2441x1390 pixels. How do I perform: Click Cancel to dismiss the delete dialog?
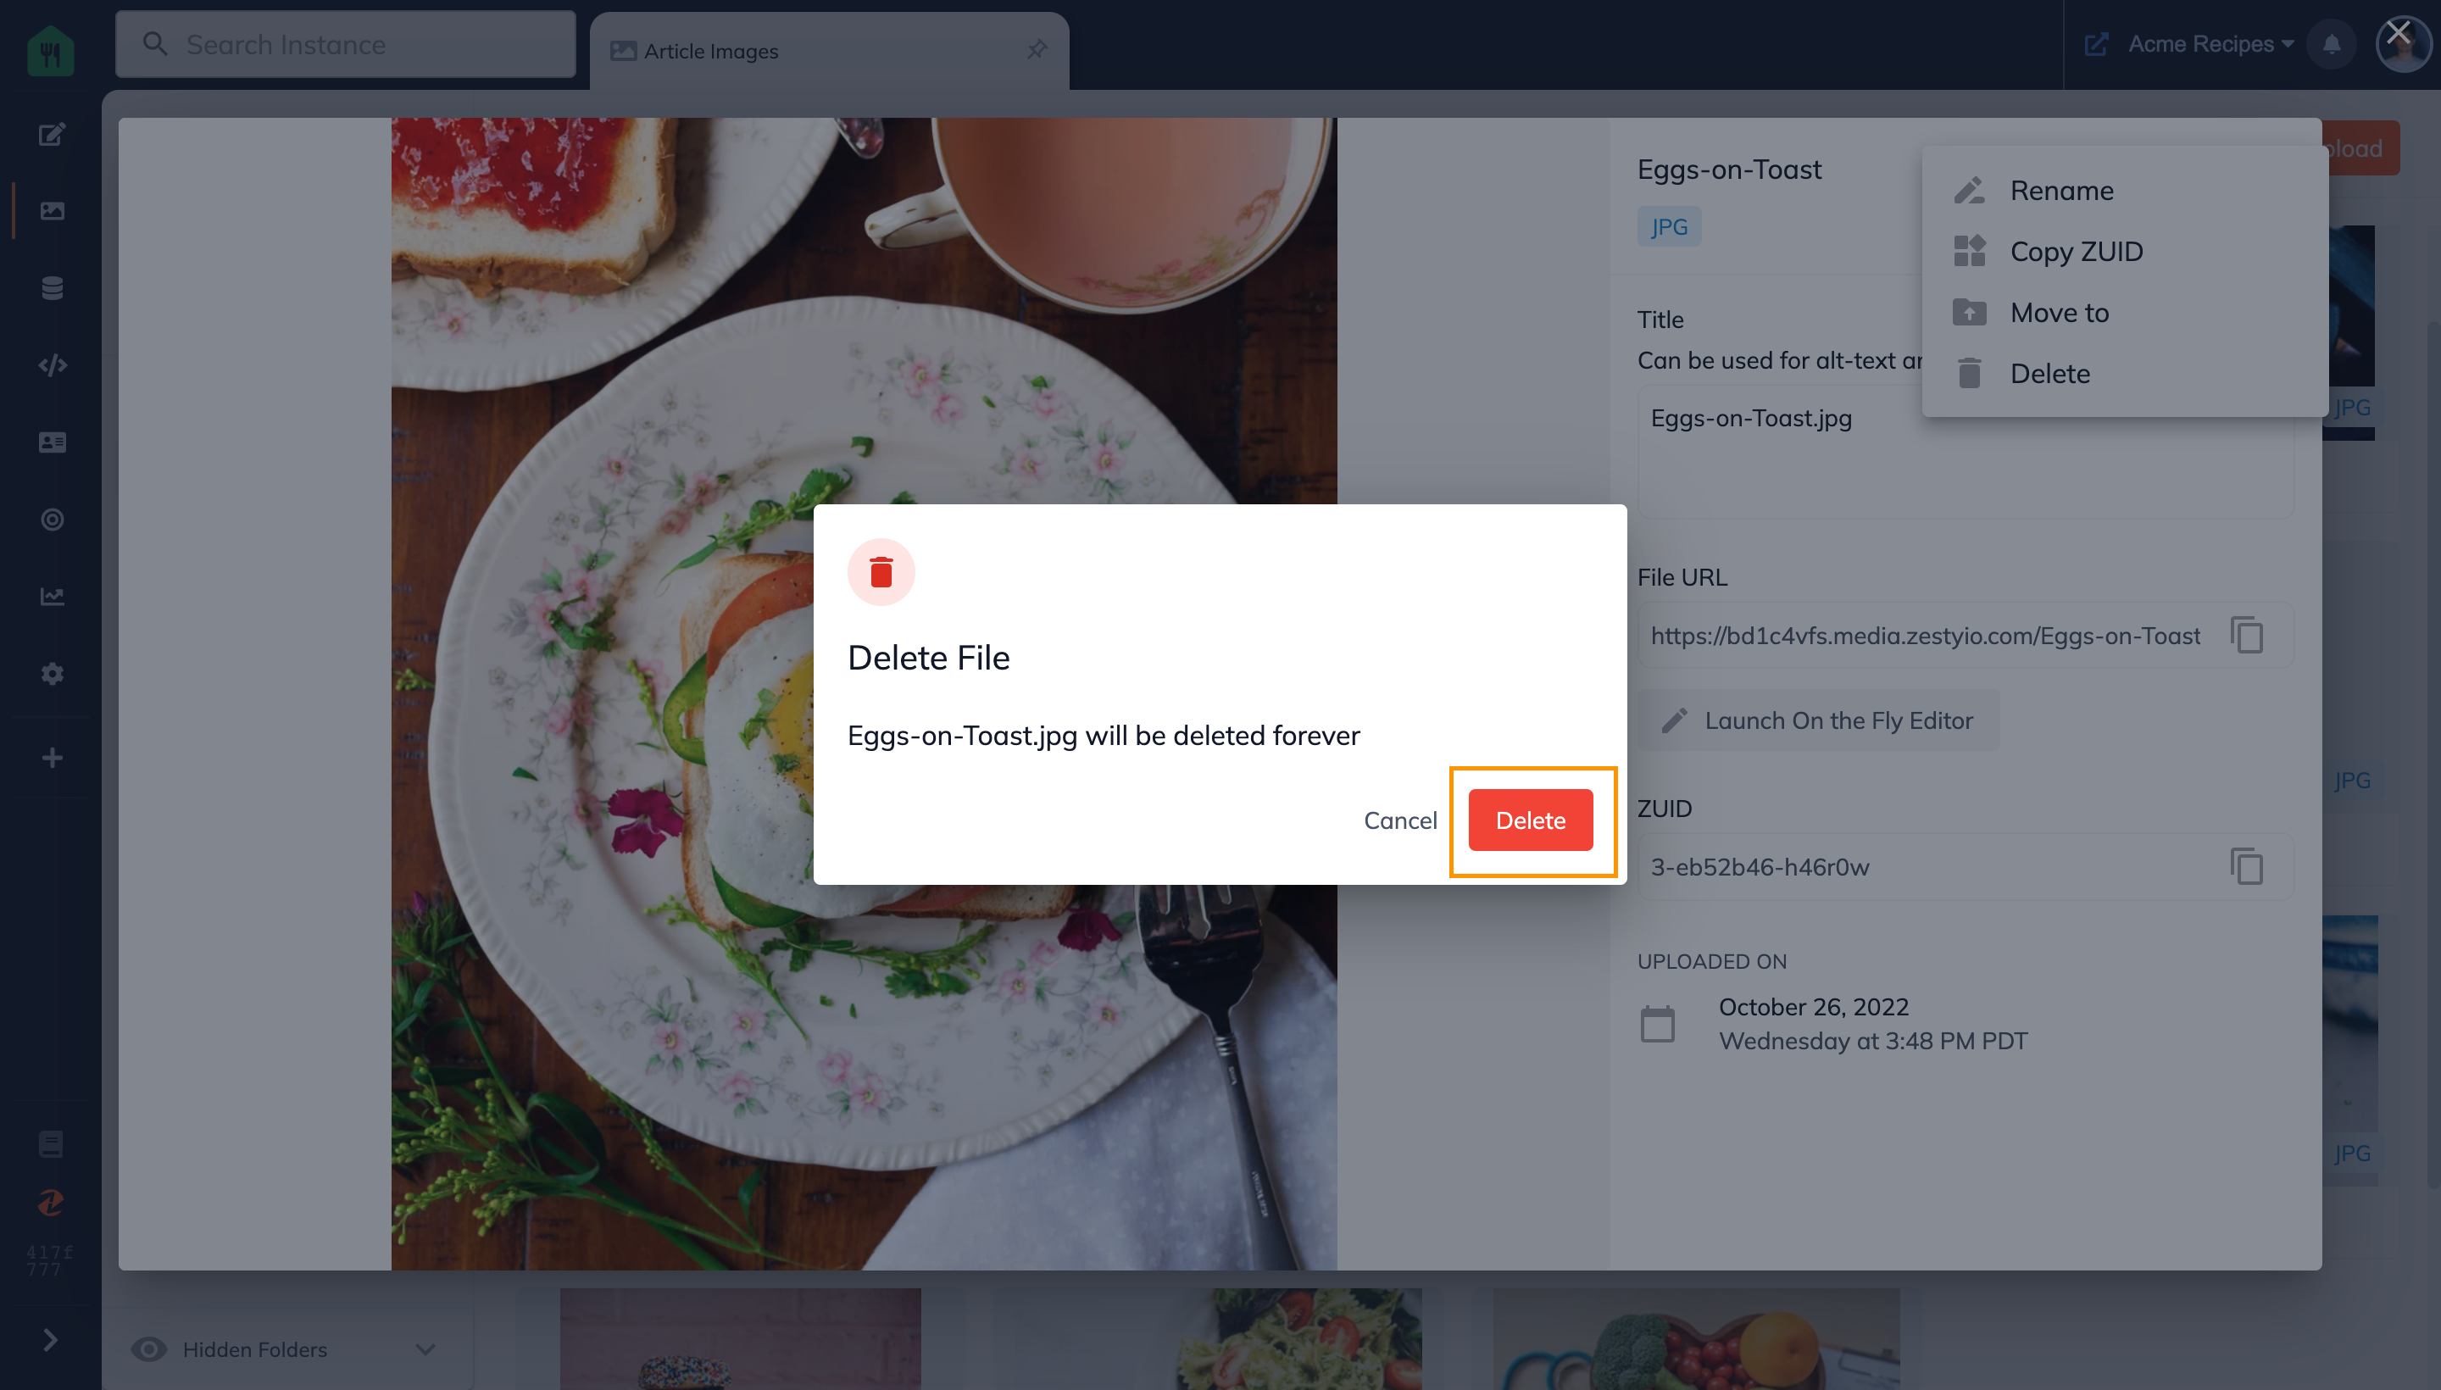tap(1400, 820)
